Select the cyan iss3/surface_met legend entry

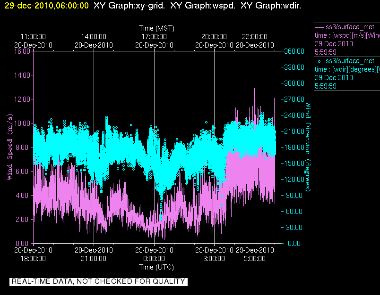click(349, 61)
